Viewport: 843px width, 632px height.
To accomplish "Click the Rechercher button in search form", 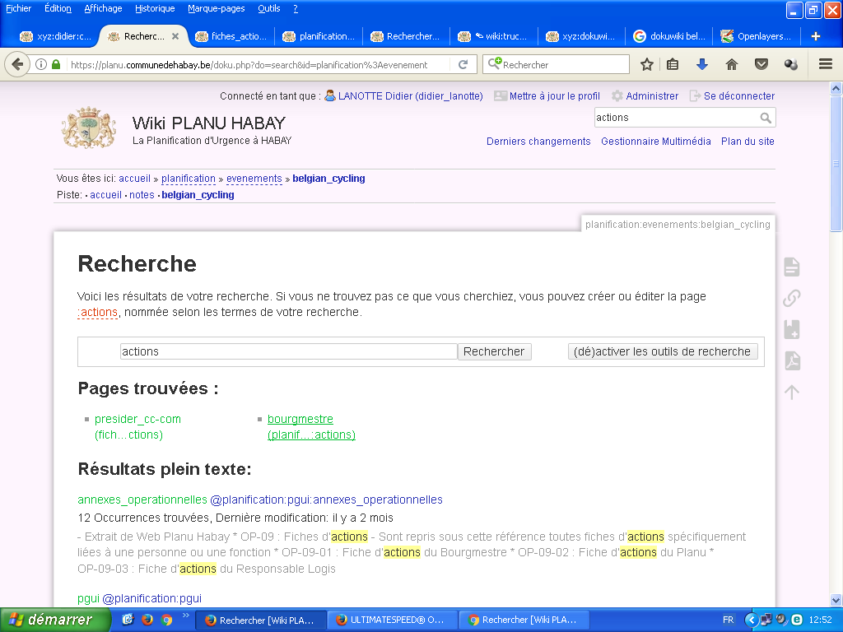I will 494,351.
